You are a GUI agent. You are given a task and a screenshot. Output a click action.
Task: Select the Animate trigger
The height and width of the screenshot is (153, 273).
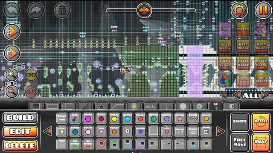[206, 118]
